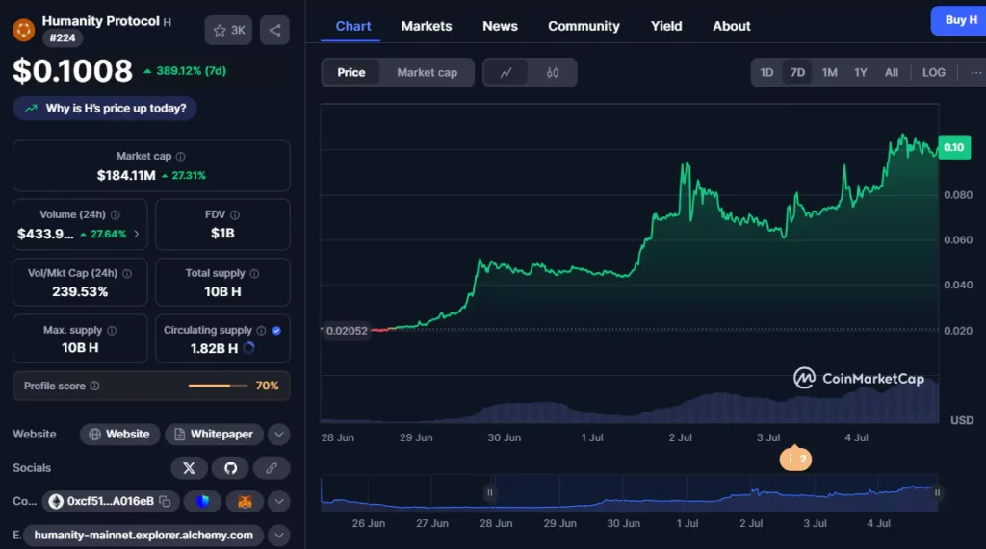Open the News tab
The image size is (986, 549).
(x=500, y=26)
